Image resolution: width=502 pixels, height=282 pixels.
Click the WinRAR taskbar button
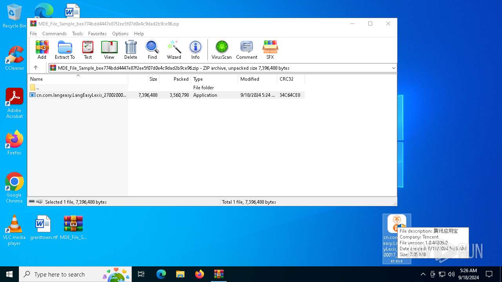(x=219, y=274)
